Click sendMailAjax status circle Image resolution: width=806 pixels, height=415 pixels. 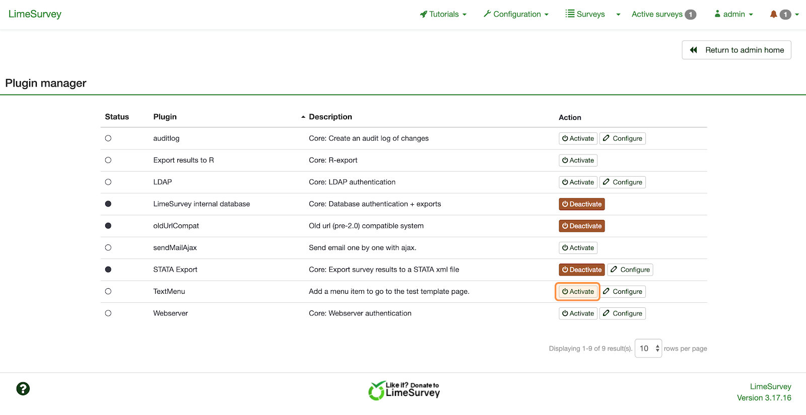click(108, 247)
